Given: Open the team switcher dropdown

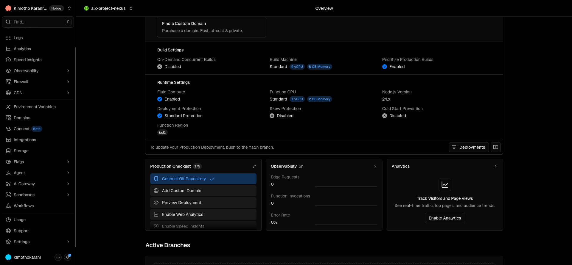Looking at the screenshot, I should coord(69,8).
